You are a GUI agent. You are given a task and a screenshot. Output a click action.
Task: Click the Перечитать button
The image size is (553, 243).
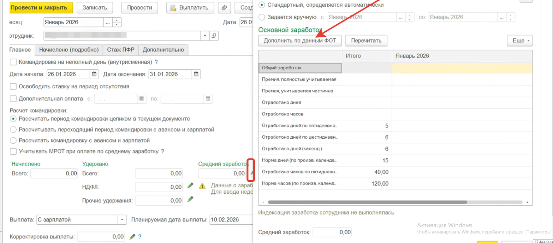[x=366, y=40]
